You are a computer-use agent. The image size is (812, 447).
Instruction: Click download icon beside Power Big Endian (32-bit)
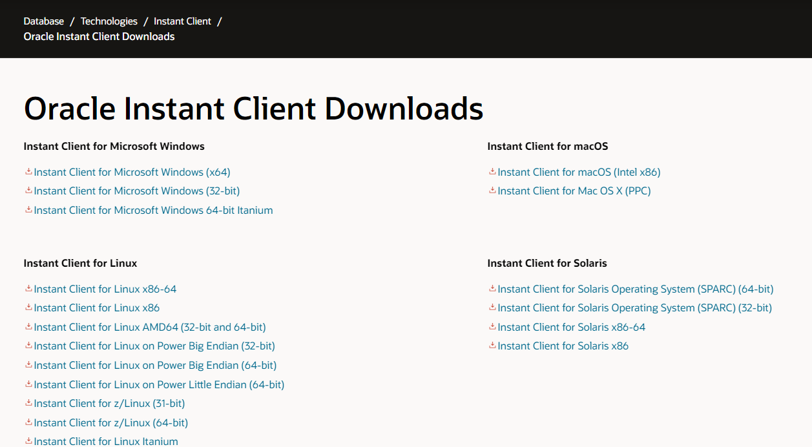point(28,346)
